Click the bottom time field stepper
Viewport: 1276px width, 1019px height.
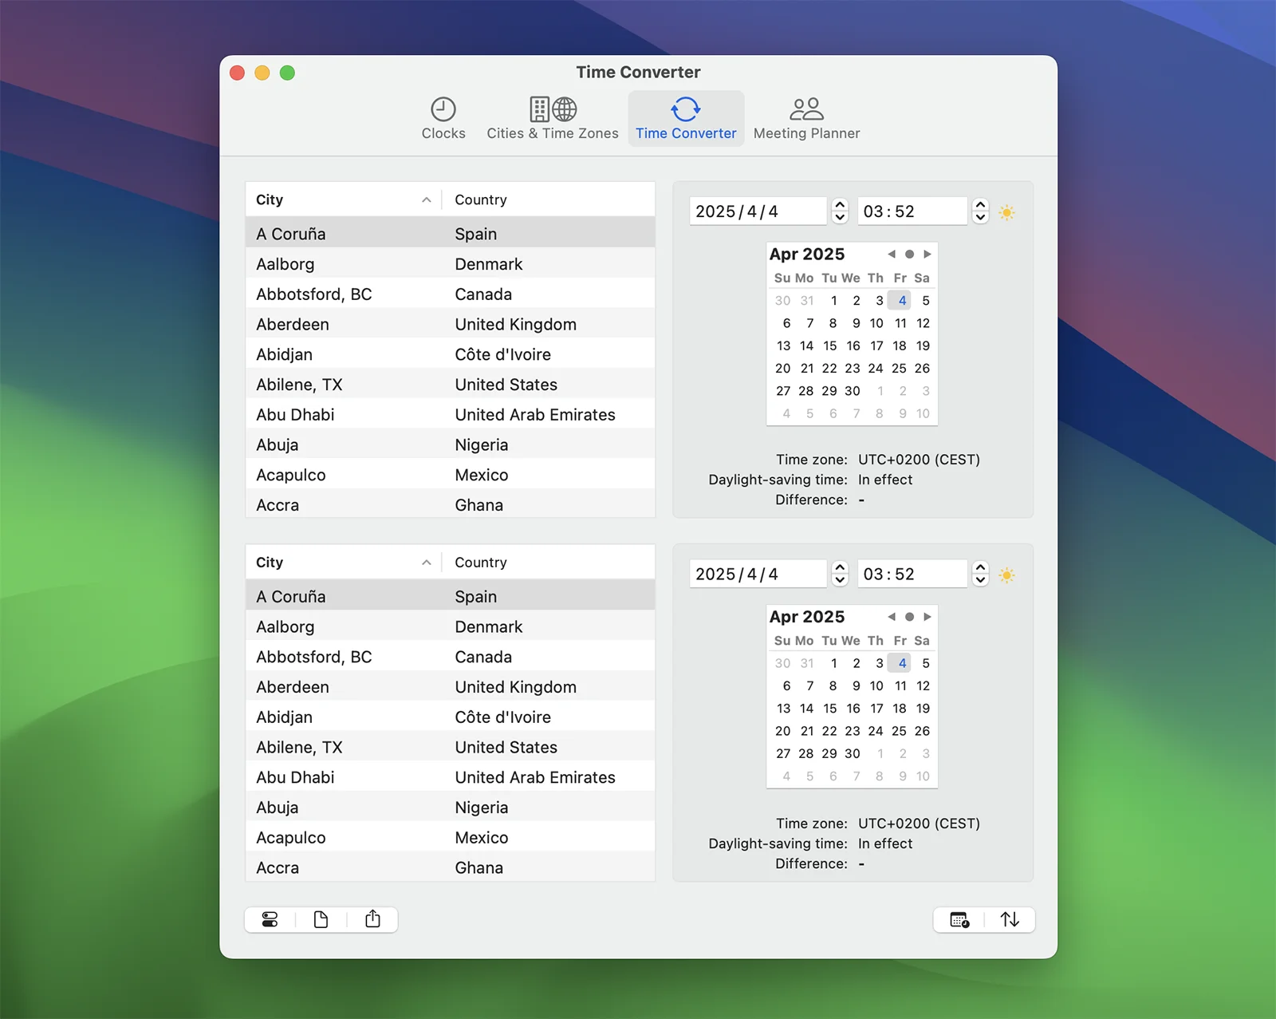[x=980, y=574]
